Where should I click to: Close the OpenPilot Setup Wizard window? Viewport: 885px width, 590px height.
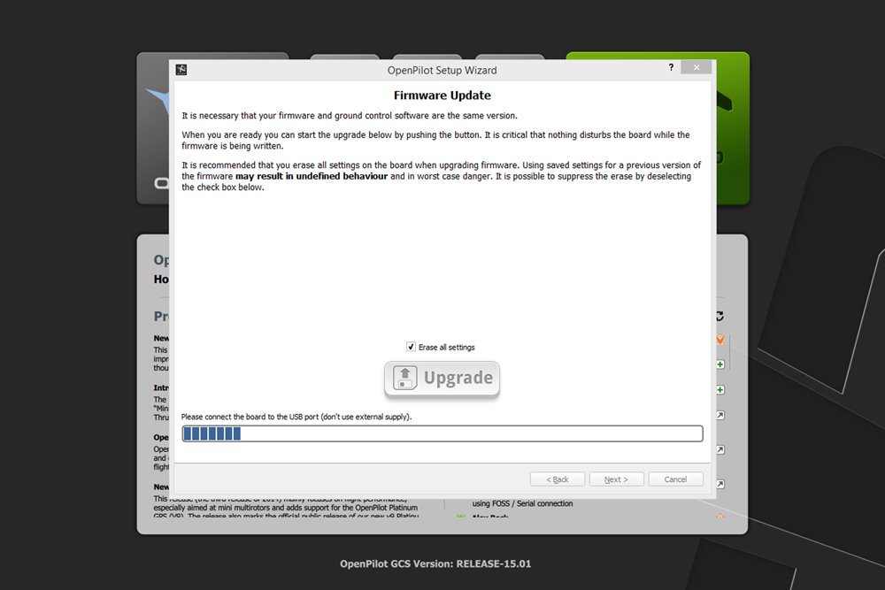(696, 67)
